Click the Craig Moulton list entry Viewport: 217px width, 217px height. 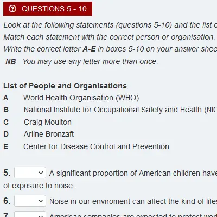point(48,122)
